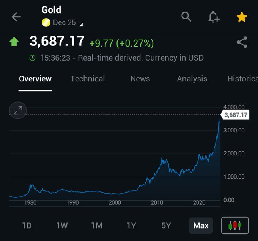Viewport: 258px width, 241px height.
Task: Open the News tab
Action: tap(140, 79)
